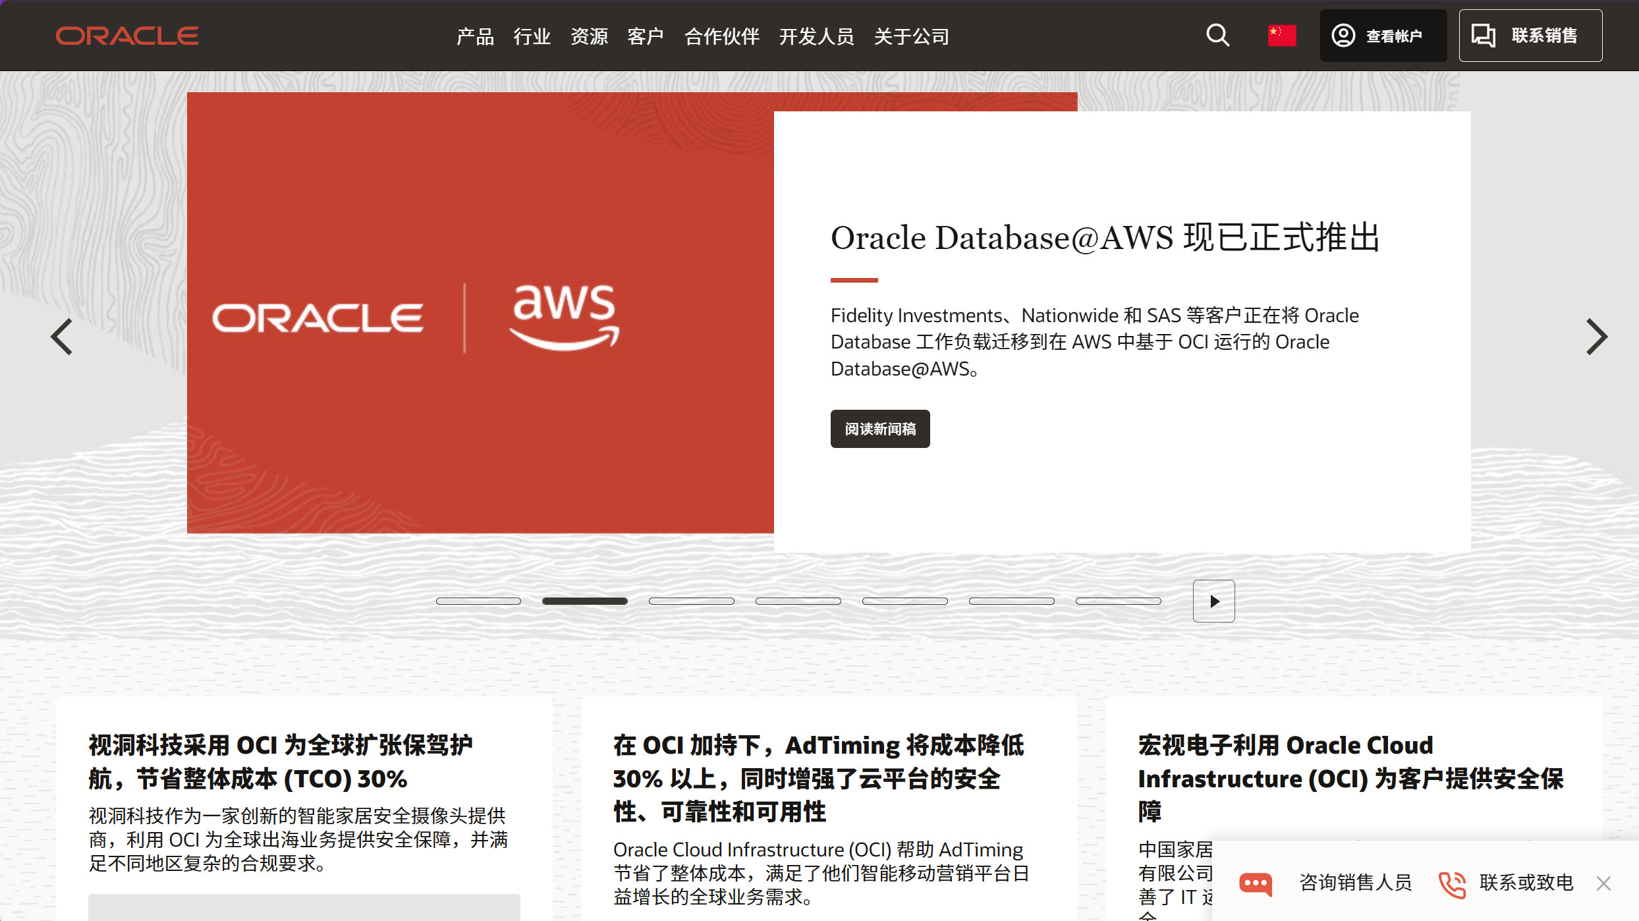Click the red chat bubble icon
This screenshot has width=1639, height=921.
click(1256, 883)
